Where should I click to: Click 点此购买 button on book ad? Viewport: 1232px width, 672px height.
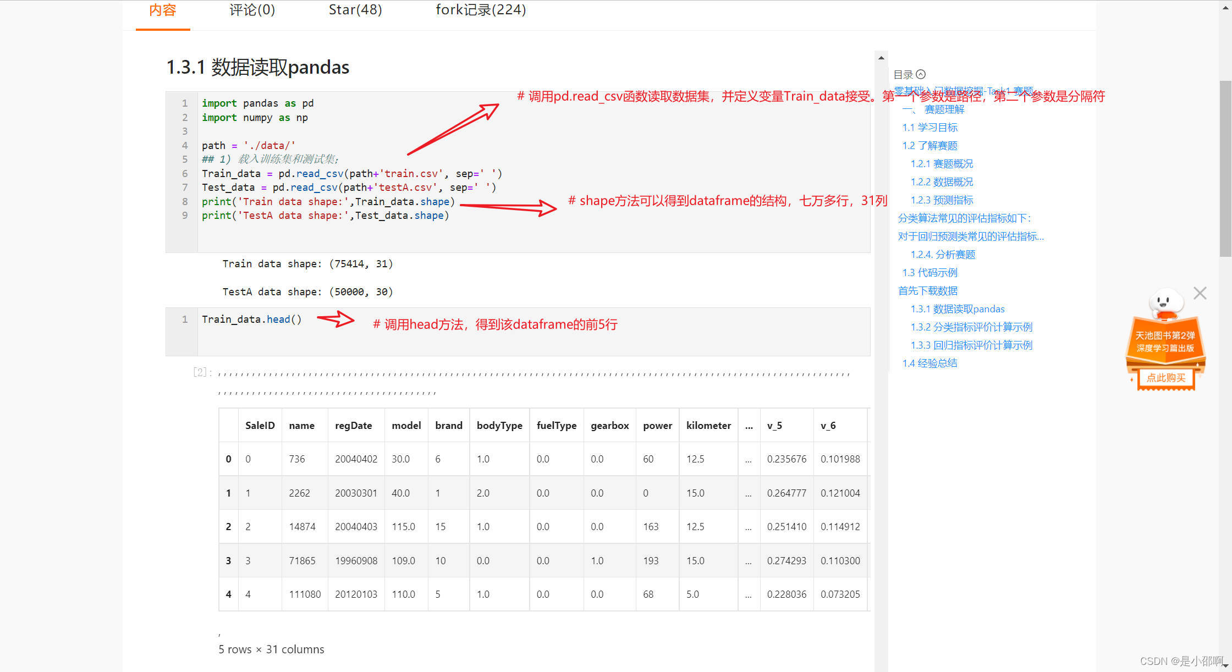(1165, 378)
